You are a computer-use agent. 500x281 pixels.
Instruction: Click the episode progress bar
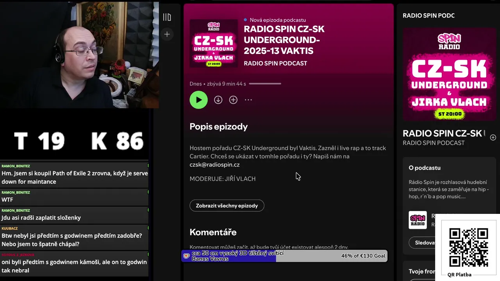265,84
